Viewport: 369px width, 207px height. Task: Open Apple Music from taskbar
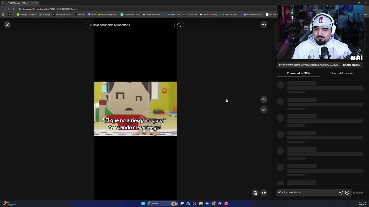click(226, 204)
